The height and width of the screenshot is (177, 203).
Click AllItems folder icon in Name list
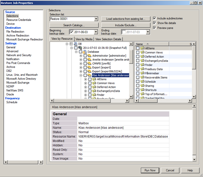(142, 48)
